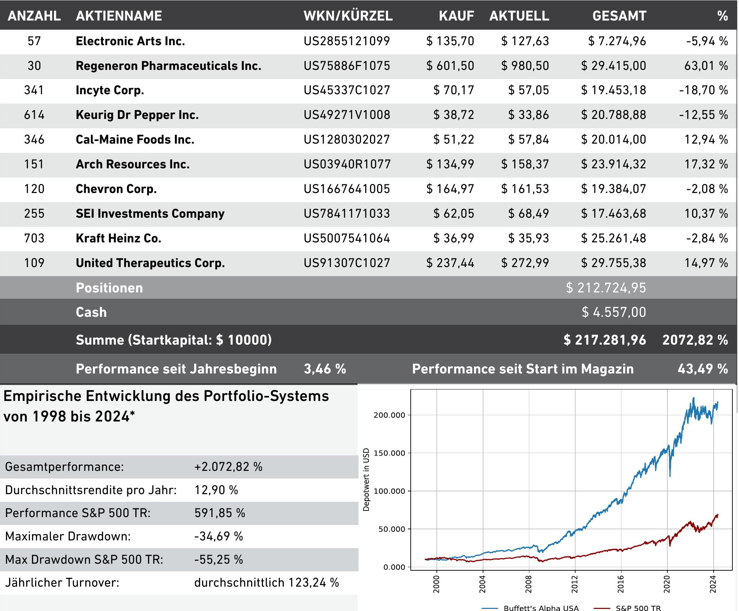Click the Cash amount $ 4.557,00

click(x=614, y=312)
